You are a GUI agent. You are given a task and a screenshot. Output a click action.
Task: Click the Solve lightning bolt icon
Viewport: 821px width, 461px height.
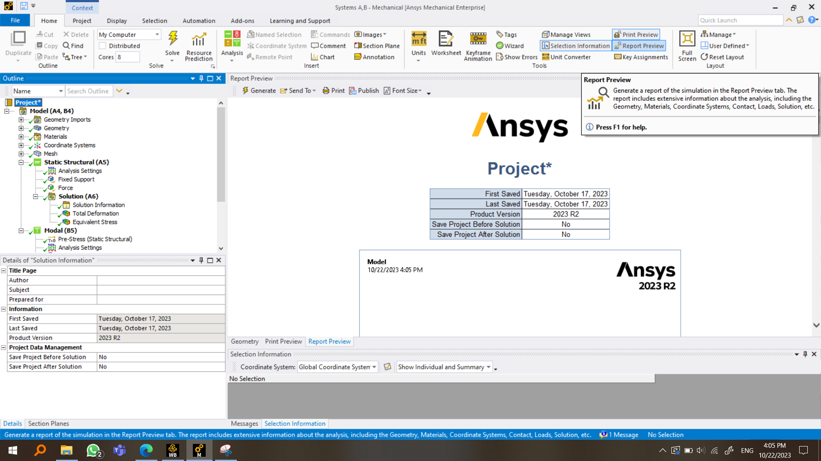pos(172,39)
